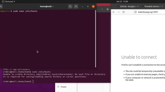Minimize the hame@mail terminal window
This screenshot has height=92, width=165.
(x=82, y=6)
